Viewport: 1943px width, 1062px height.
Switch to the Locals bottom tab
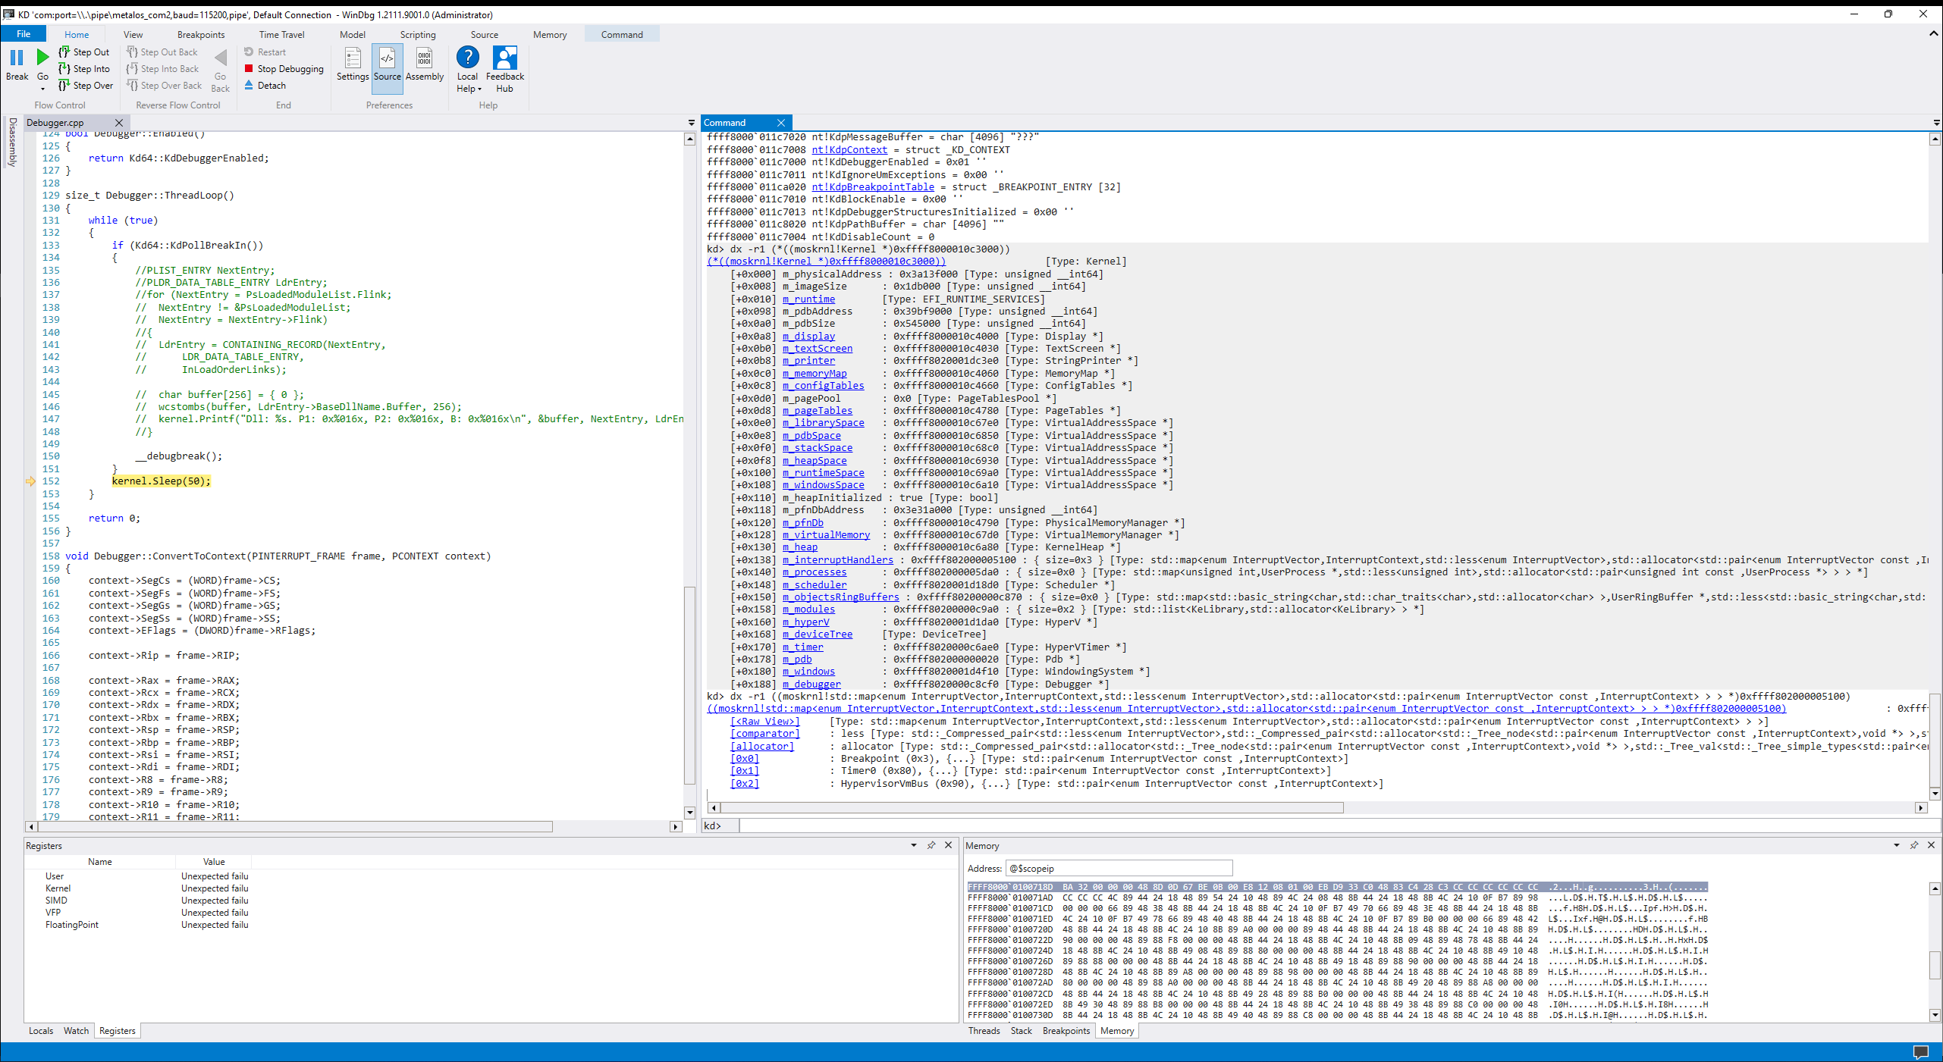(41, 1031)
